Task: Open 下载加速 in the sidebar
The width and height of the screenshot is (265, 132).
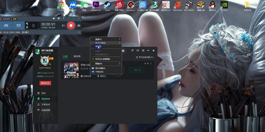Action: tap(44, 104)
